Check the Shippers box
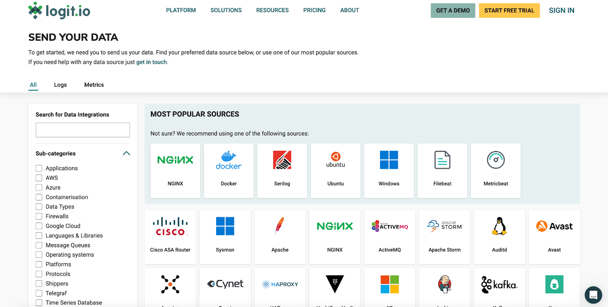The image size is (608, 307). tap(39, 283)
